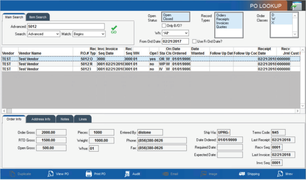
Task: Enable the Only B/O? checkbox
Action: [164, 25]
